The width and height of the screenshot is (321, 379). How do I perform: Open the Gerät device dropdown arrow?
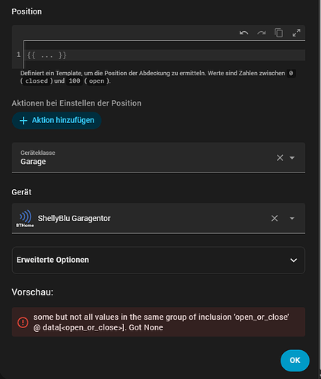pyautogui.click(x=292, y=218)
